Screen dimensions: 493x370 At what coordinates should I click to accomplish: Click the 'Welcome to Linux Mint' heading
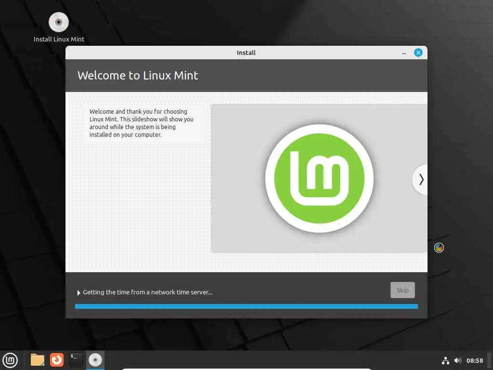[138, 76]
